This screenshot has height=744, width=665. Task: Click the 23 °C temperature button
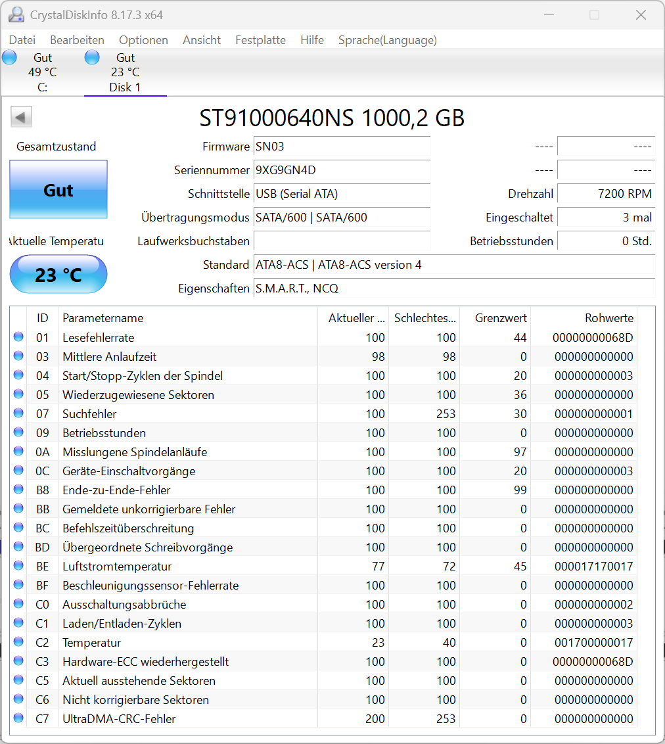click(x=58, y=274)
